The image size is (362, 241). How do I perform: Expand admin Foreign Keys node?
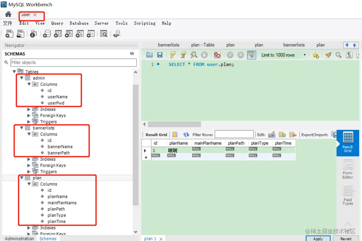click(x=29, y=115)
